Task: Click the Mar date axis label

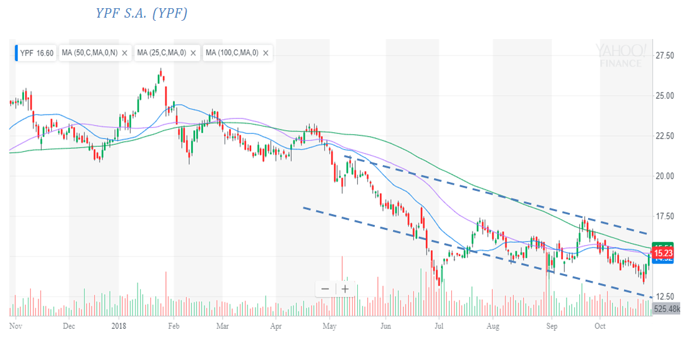Action: point(223,325)
